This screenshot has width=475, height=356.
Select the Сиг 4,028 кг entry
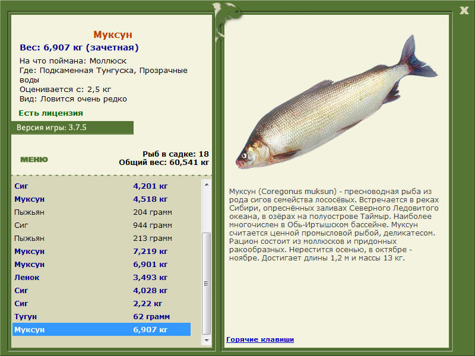pos(102,290)
